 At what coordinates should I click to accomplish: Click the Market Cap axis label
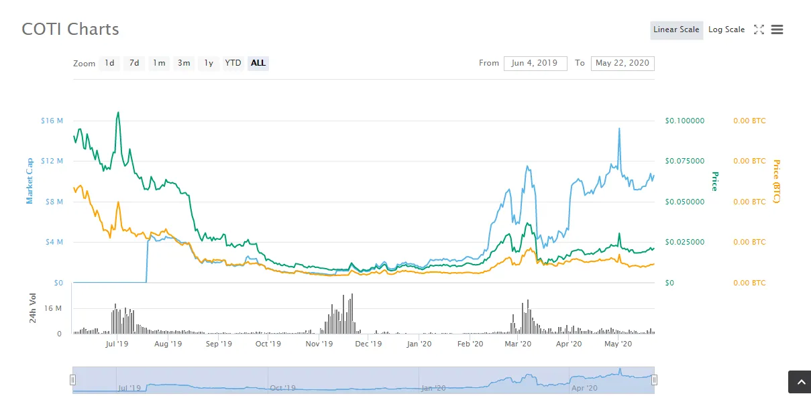[x=30, y=181]
